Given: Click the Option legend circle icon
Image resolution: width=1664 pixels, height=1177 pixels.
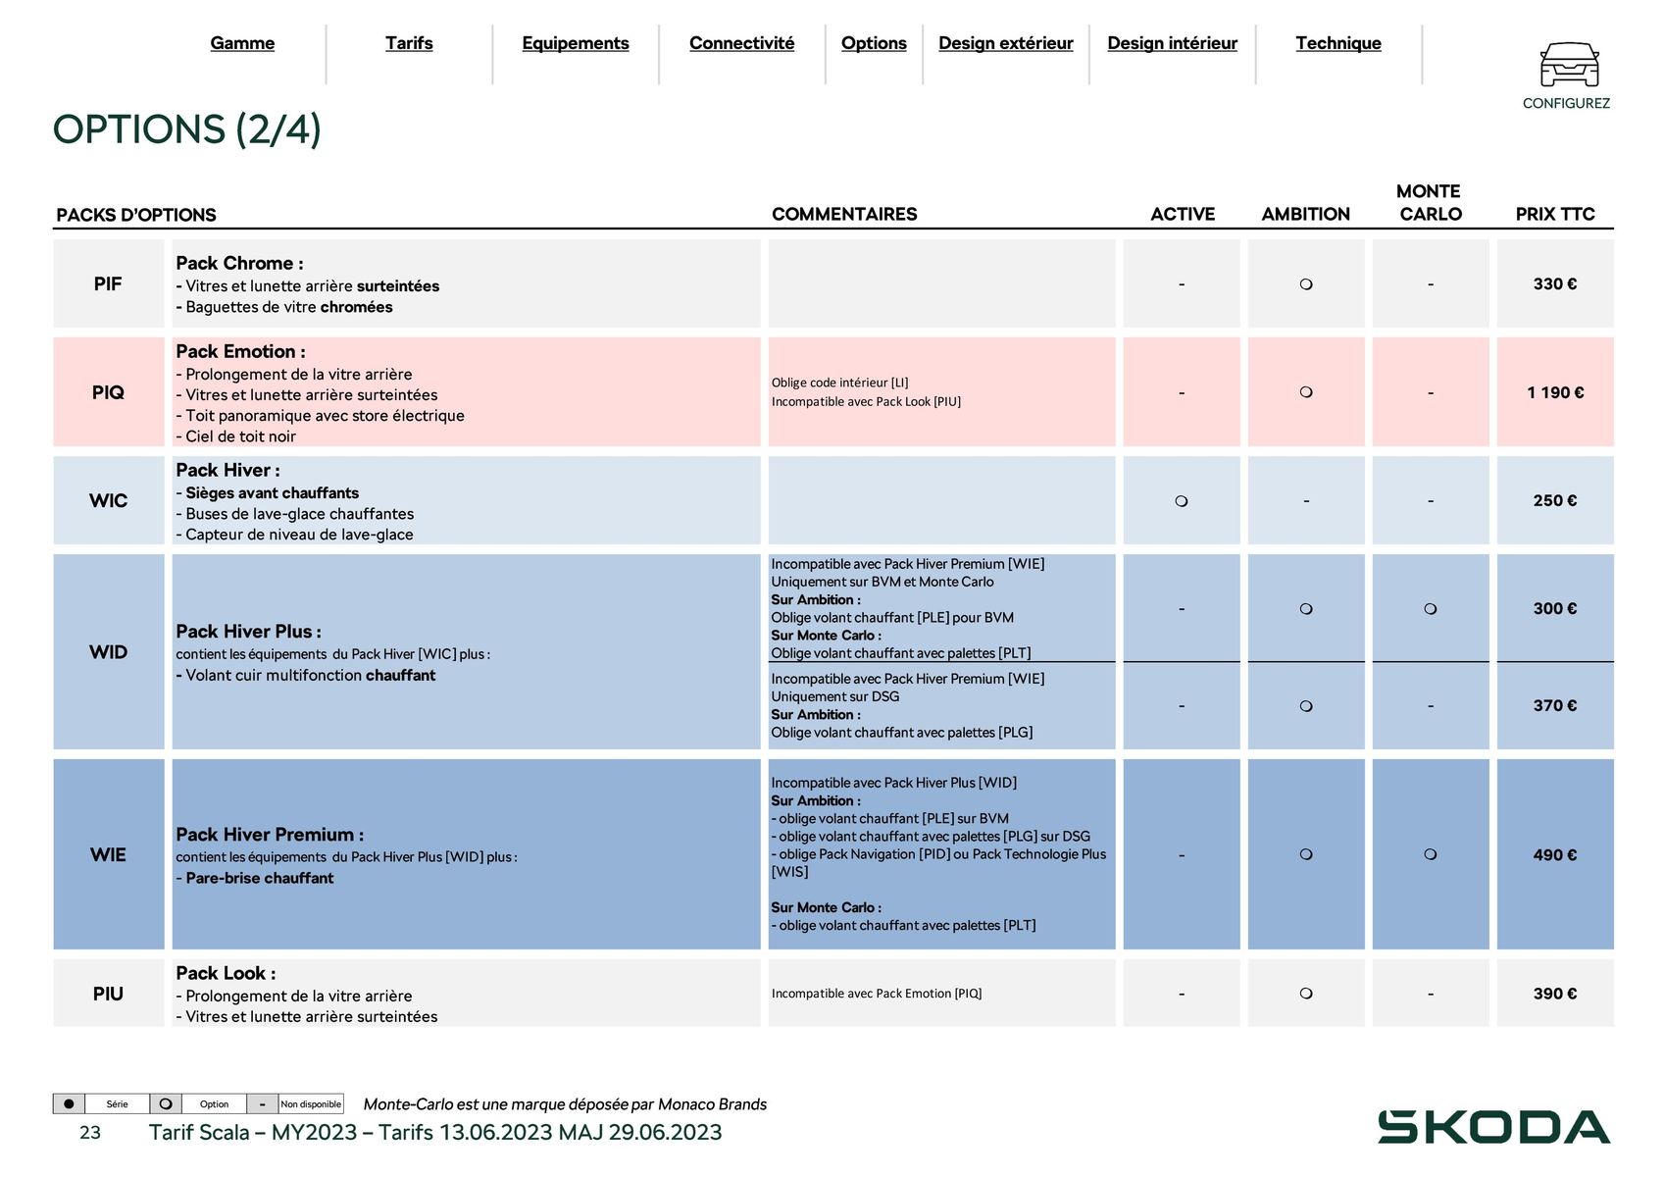Looking at the screenshot, I should (x=166, y=1103).
